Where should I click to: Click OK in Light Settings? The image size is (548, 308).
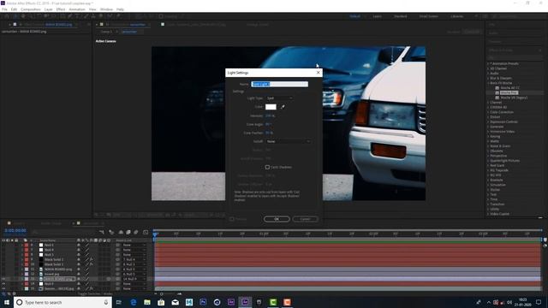[277, 219]
